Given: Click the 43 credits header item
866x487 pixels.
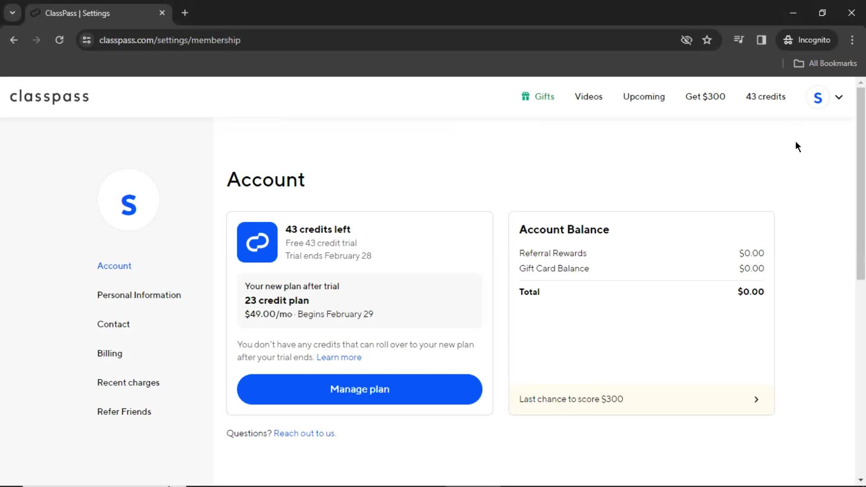Looking at the screenshot, I should click(765, 96).
